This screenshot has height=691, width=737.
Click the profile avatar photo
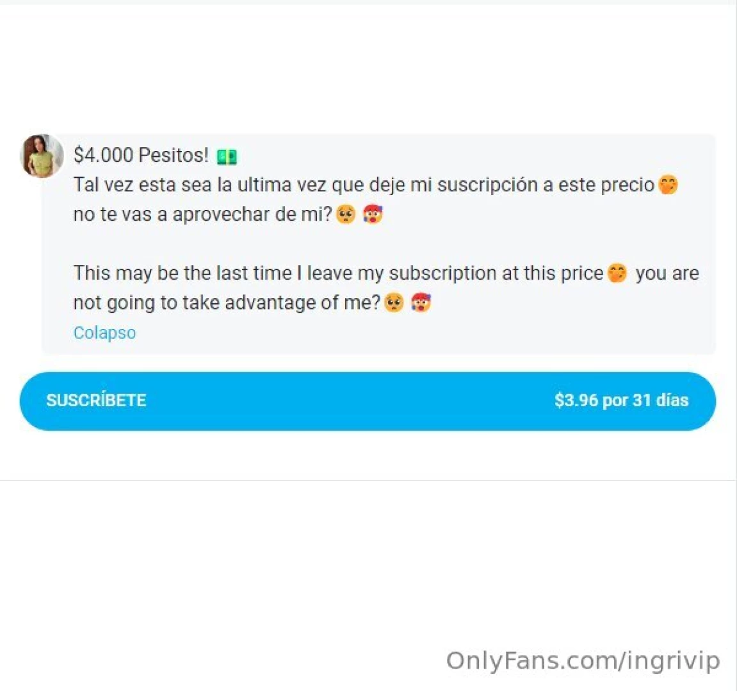tap(42, 155)
